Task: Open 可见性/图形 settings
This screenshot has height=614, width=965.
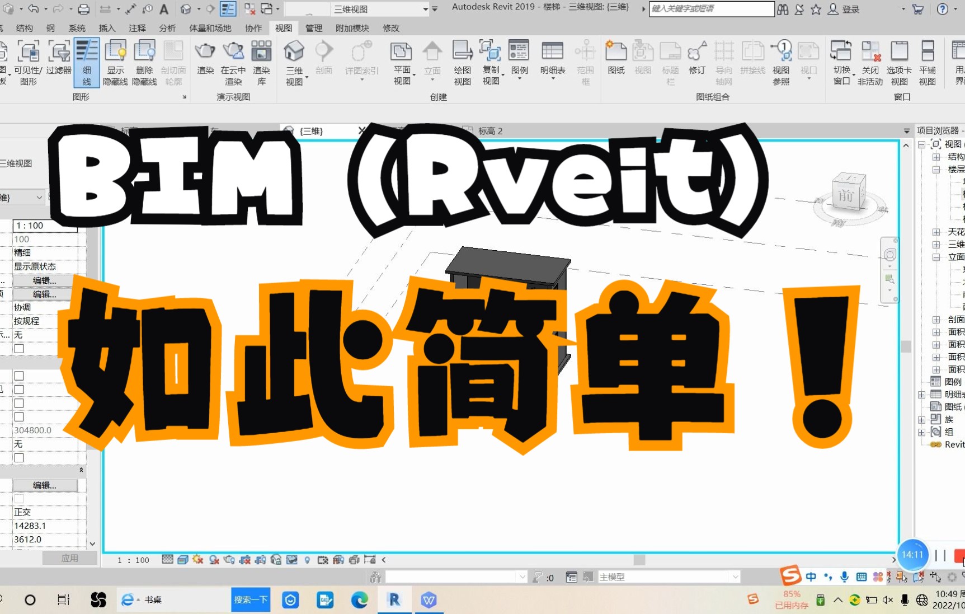Action: (28, 62)
